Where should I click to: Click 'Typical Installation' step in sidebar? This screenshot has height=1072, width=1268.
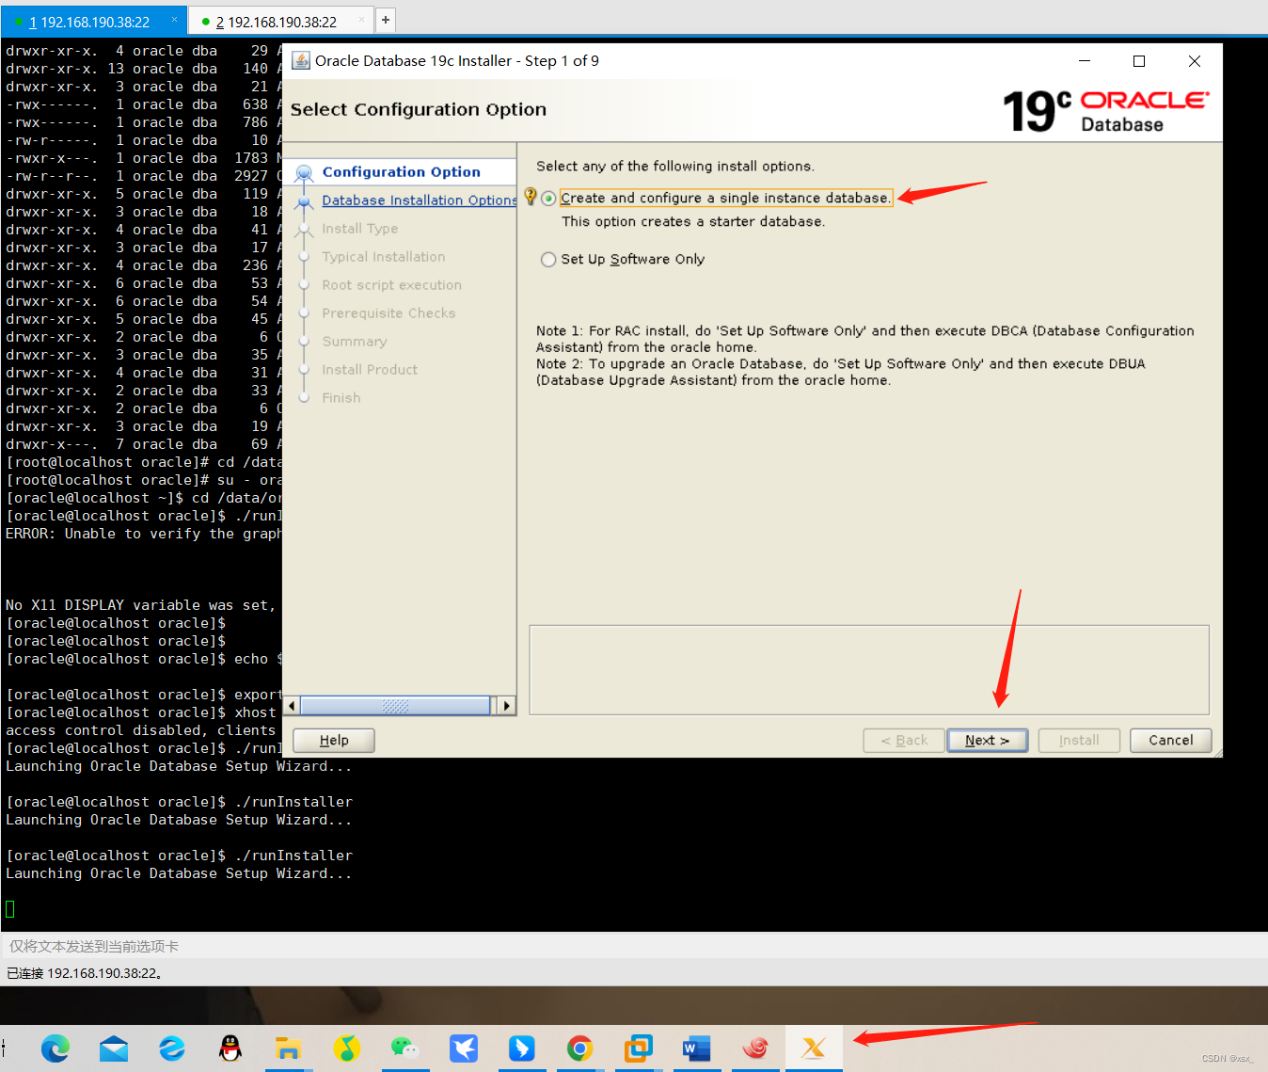pos(384,257)
